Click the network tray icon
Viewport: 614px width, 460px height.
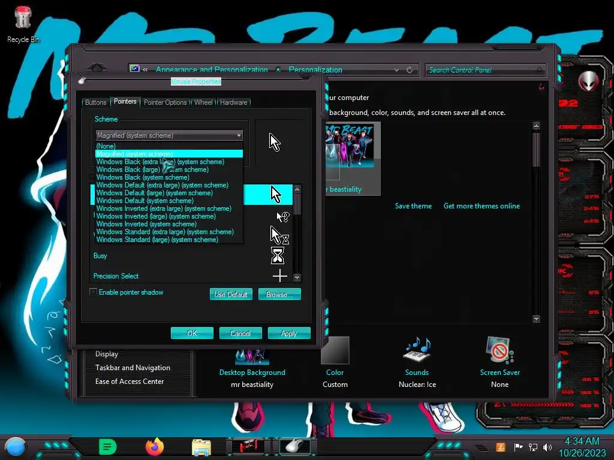tap(533, 447)
